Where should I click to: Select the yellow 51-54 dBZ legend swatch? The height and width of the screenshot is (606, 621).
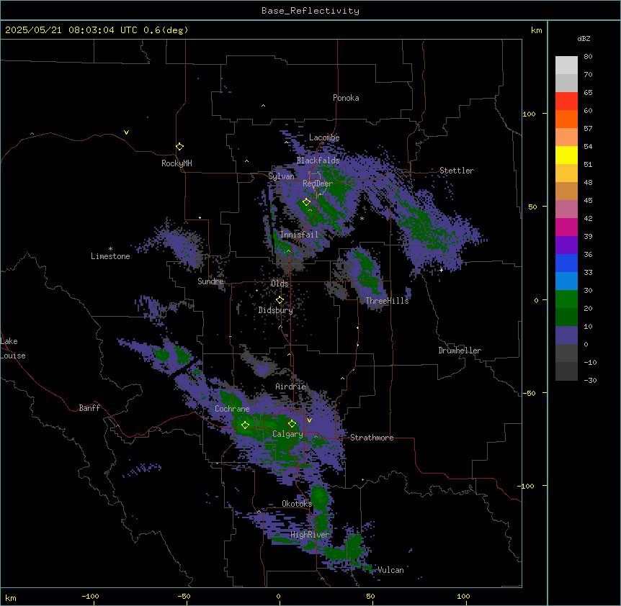click(x=566, y=155)
